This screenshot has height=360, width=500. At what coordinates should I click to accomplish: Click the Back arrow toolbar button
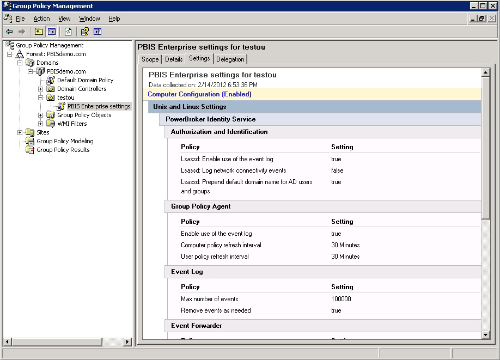pos(9,32)
